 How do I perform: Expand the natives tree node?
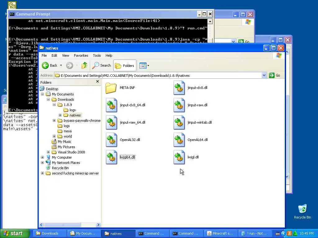(60, 115)
